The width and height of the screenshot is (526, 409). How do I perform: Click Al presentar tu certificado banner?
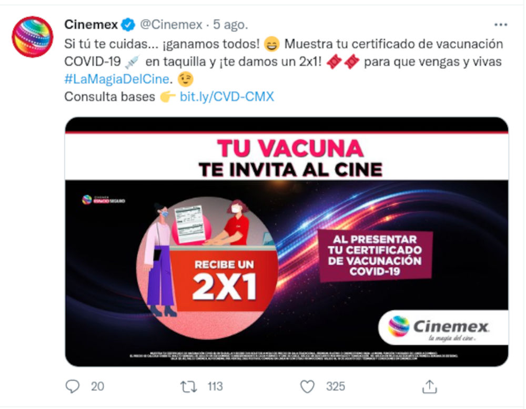coord(375,257)
